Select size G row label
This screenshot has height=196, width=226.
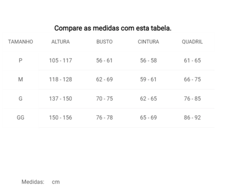click(x=20, y=98)
